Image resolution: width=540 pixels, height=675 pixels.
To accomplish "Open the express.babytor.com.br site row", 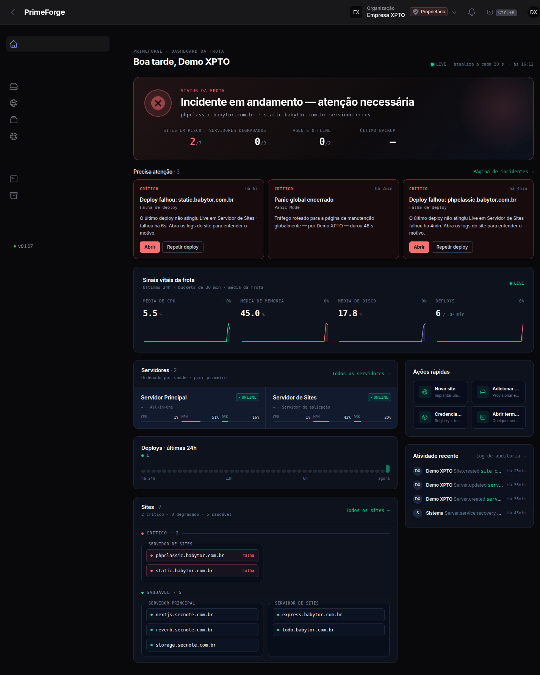I will 329,615.
